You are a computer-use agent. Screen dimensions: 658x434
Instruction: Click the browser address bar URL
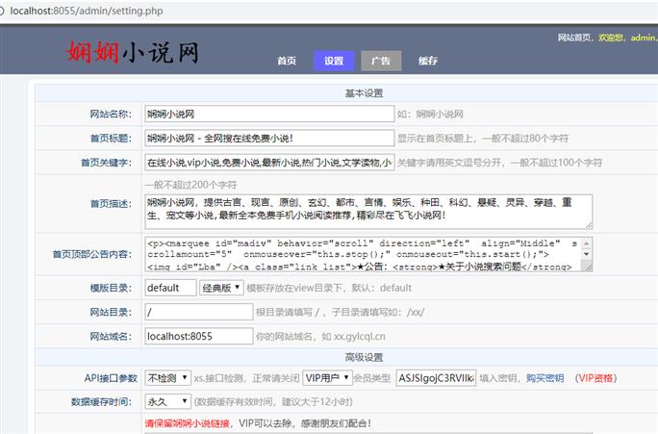click(87, 11)
